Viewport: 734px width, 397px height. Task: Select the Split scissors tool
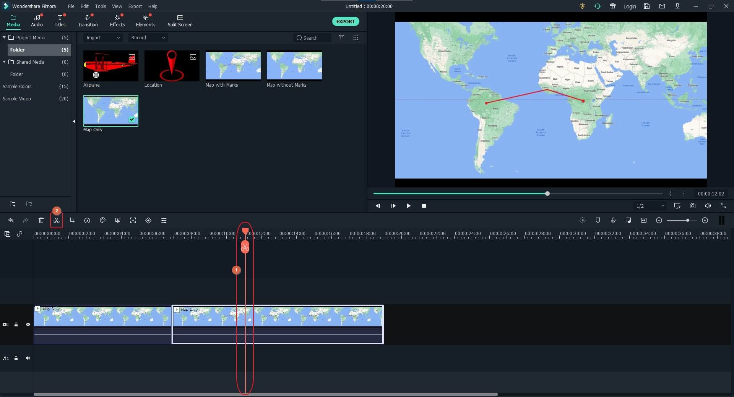56,220
